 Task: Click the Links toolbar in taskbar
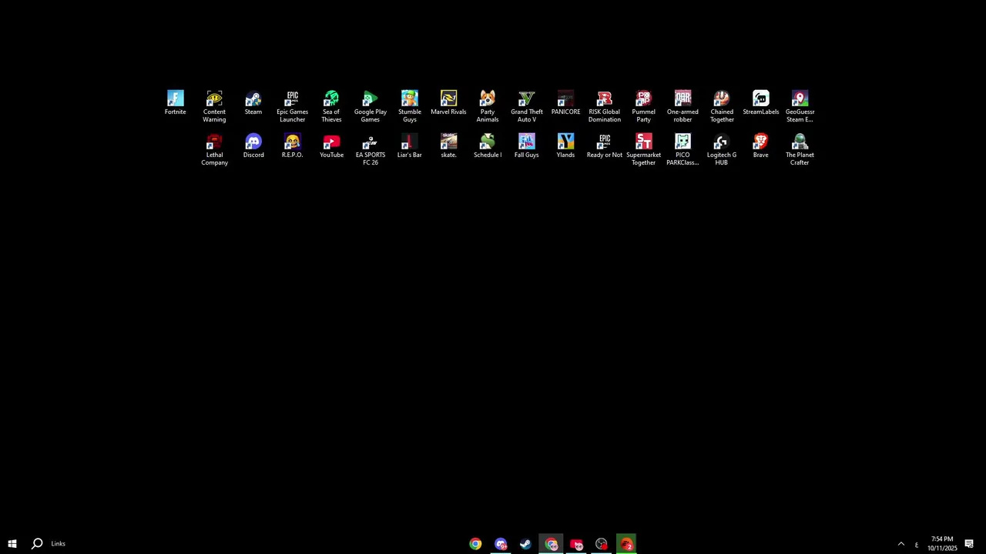tap(59, 544)
